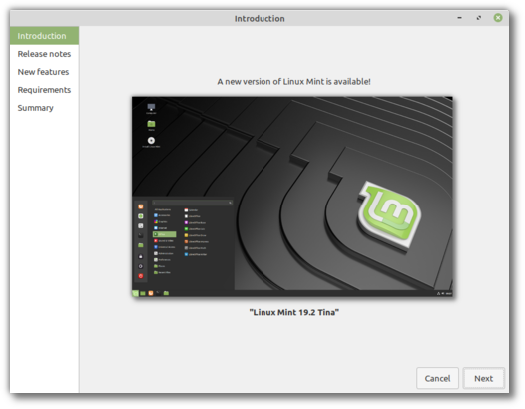Viewport: 525px width, 409px height.
Task: Click the Linux Mint 19.2 screenshot thumbnail
Action: [x=292, y=197]
